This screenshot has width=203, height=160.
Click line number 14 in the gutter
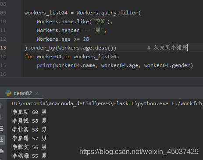click(3, 57)
